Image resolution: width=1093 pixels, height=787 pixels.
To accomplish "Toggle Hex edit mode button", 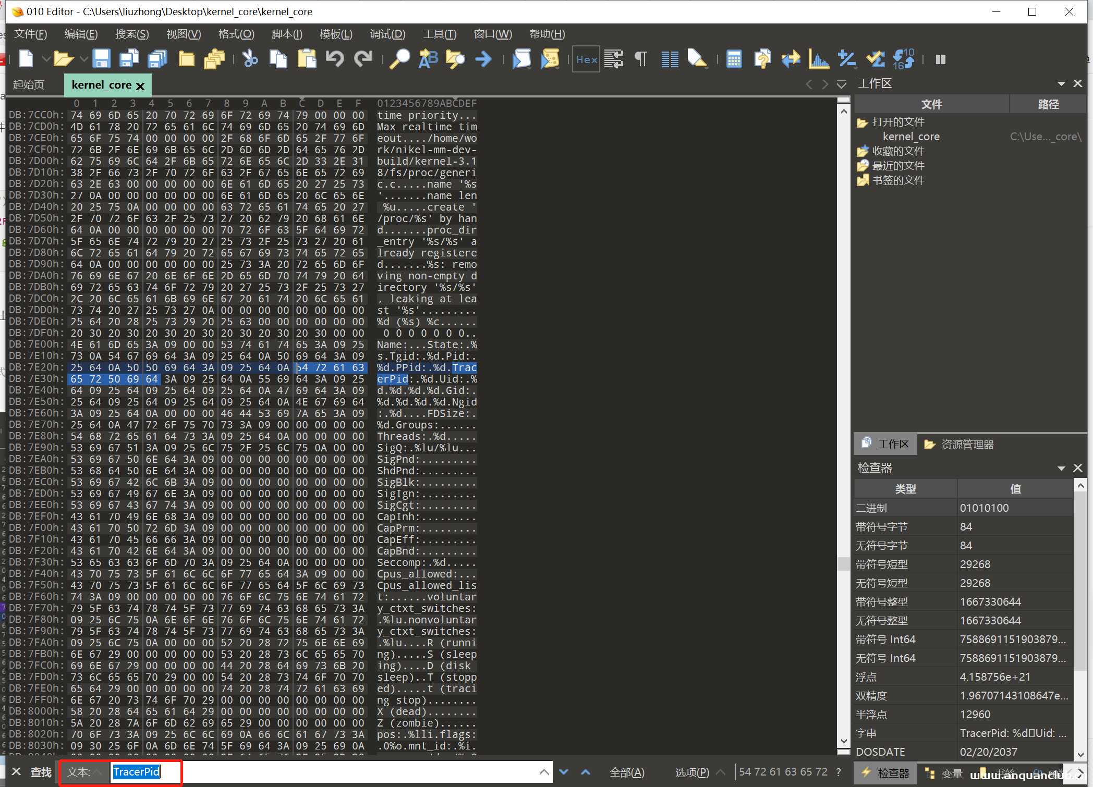I will 586,59.
